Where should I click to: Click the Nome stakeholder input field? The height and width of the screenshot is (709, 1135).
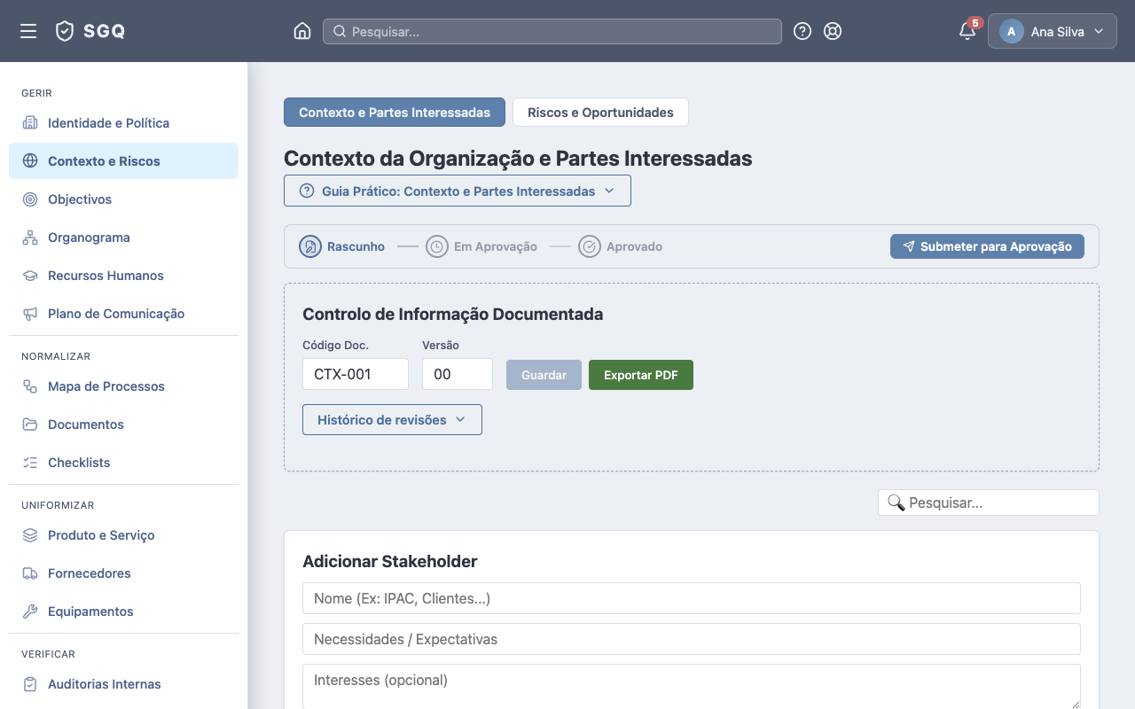pyautogui.click(x=692, y=598)
